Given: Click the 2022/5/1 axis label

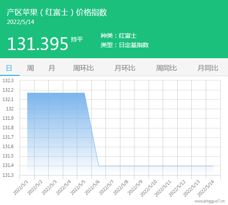Looking at the screenshot, I should 20,187.
